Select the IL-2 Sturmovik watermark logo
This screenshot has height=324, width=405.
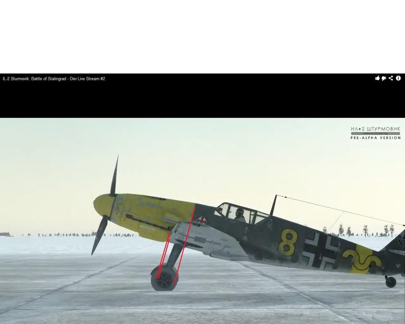(x=375, y=129)
